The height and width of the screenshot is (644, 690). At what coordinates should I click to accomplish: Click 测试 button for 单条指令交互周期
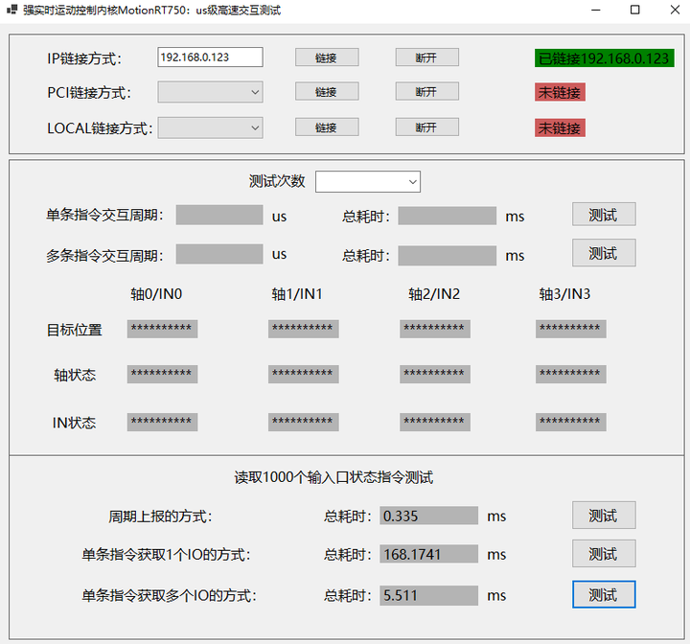pos(604,215)
